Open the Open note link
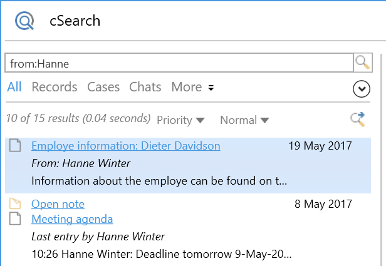Viewport: 386px width, 266px height. (x=58, y=204)
